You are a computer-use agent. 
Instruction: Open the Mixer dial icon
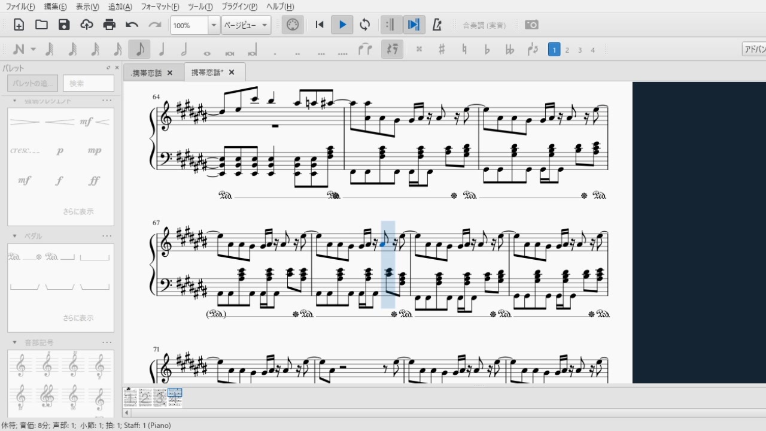[x=293, y=25]
